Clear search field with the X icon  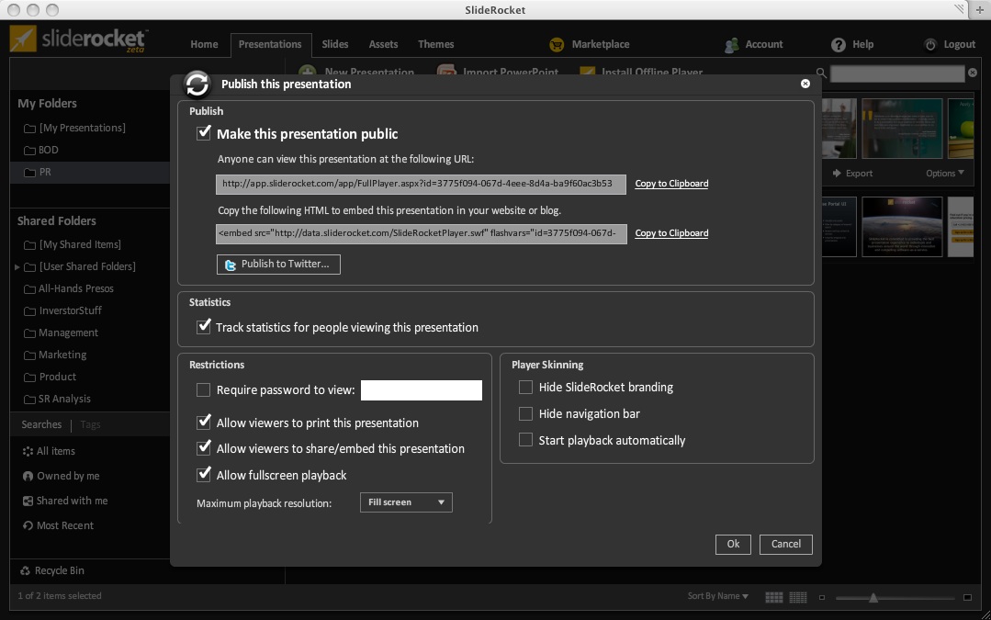(973, 73)
